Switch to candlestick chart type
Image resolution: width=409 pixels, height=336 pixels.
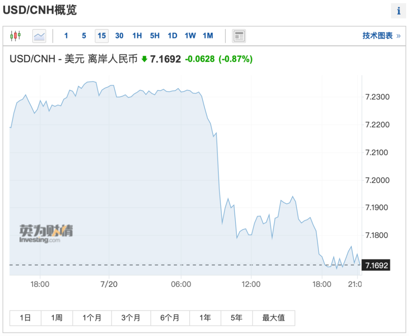click(x=16, y=36)
